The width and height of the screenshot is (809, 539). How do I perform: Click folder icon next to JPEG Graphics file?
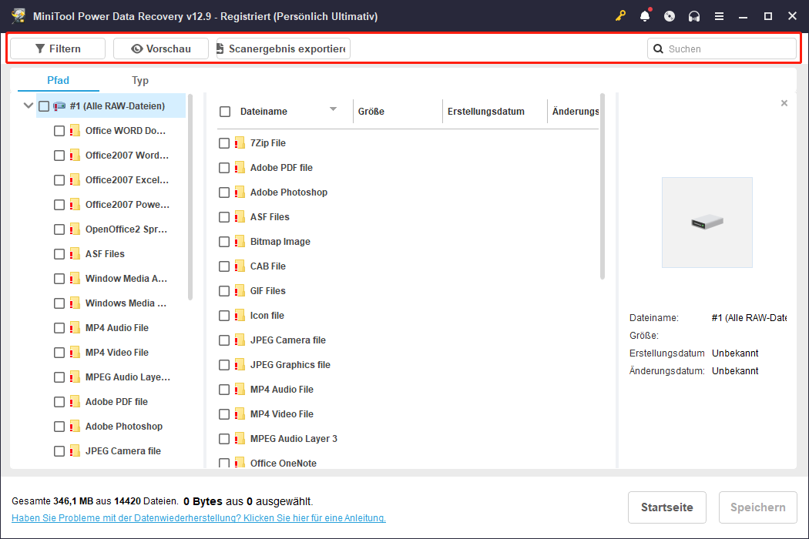click(240, 365)
